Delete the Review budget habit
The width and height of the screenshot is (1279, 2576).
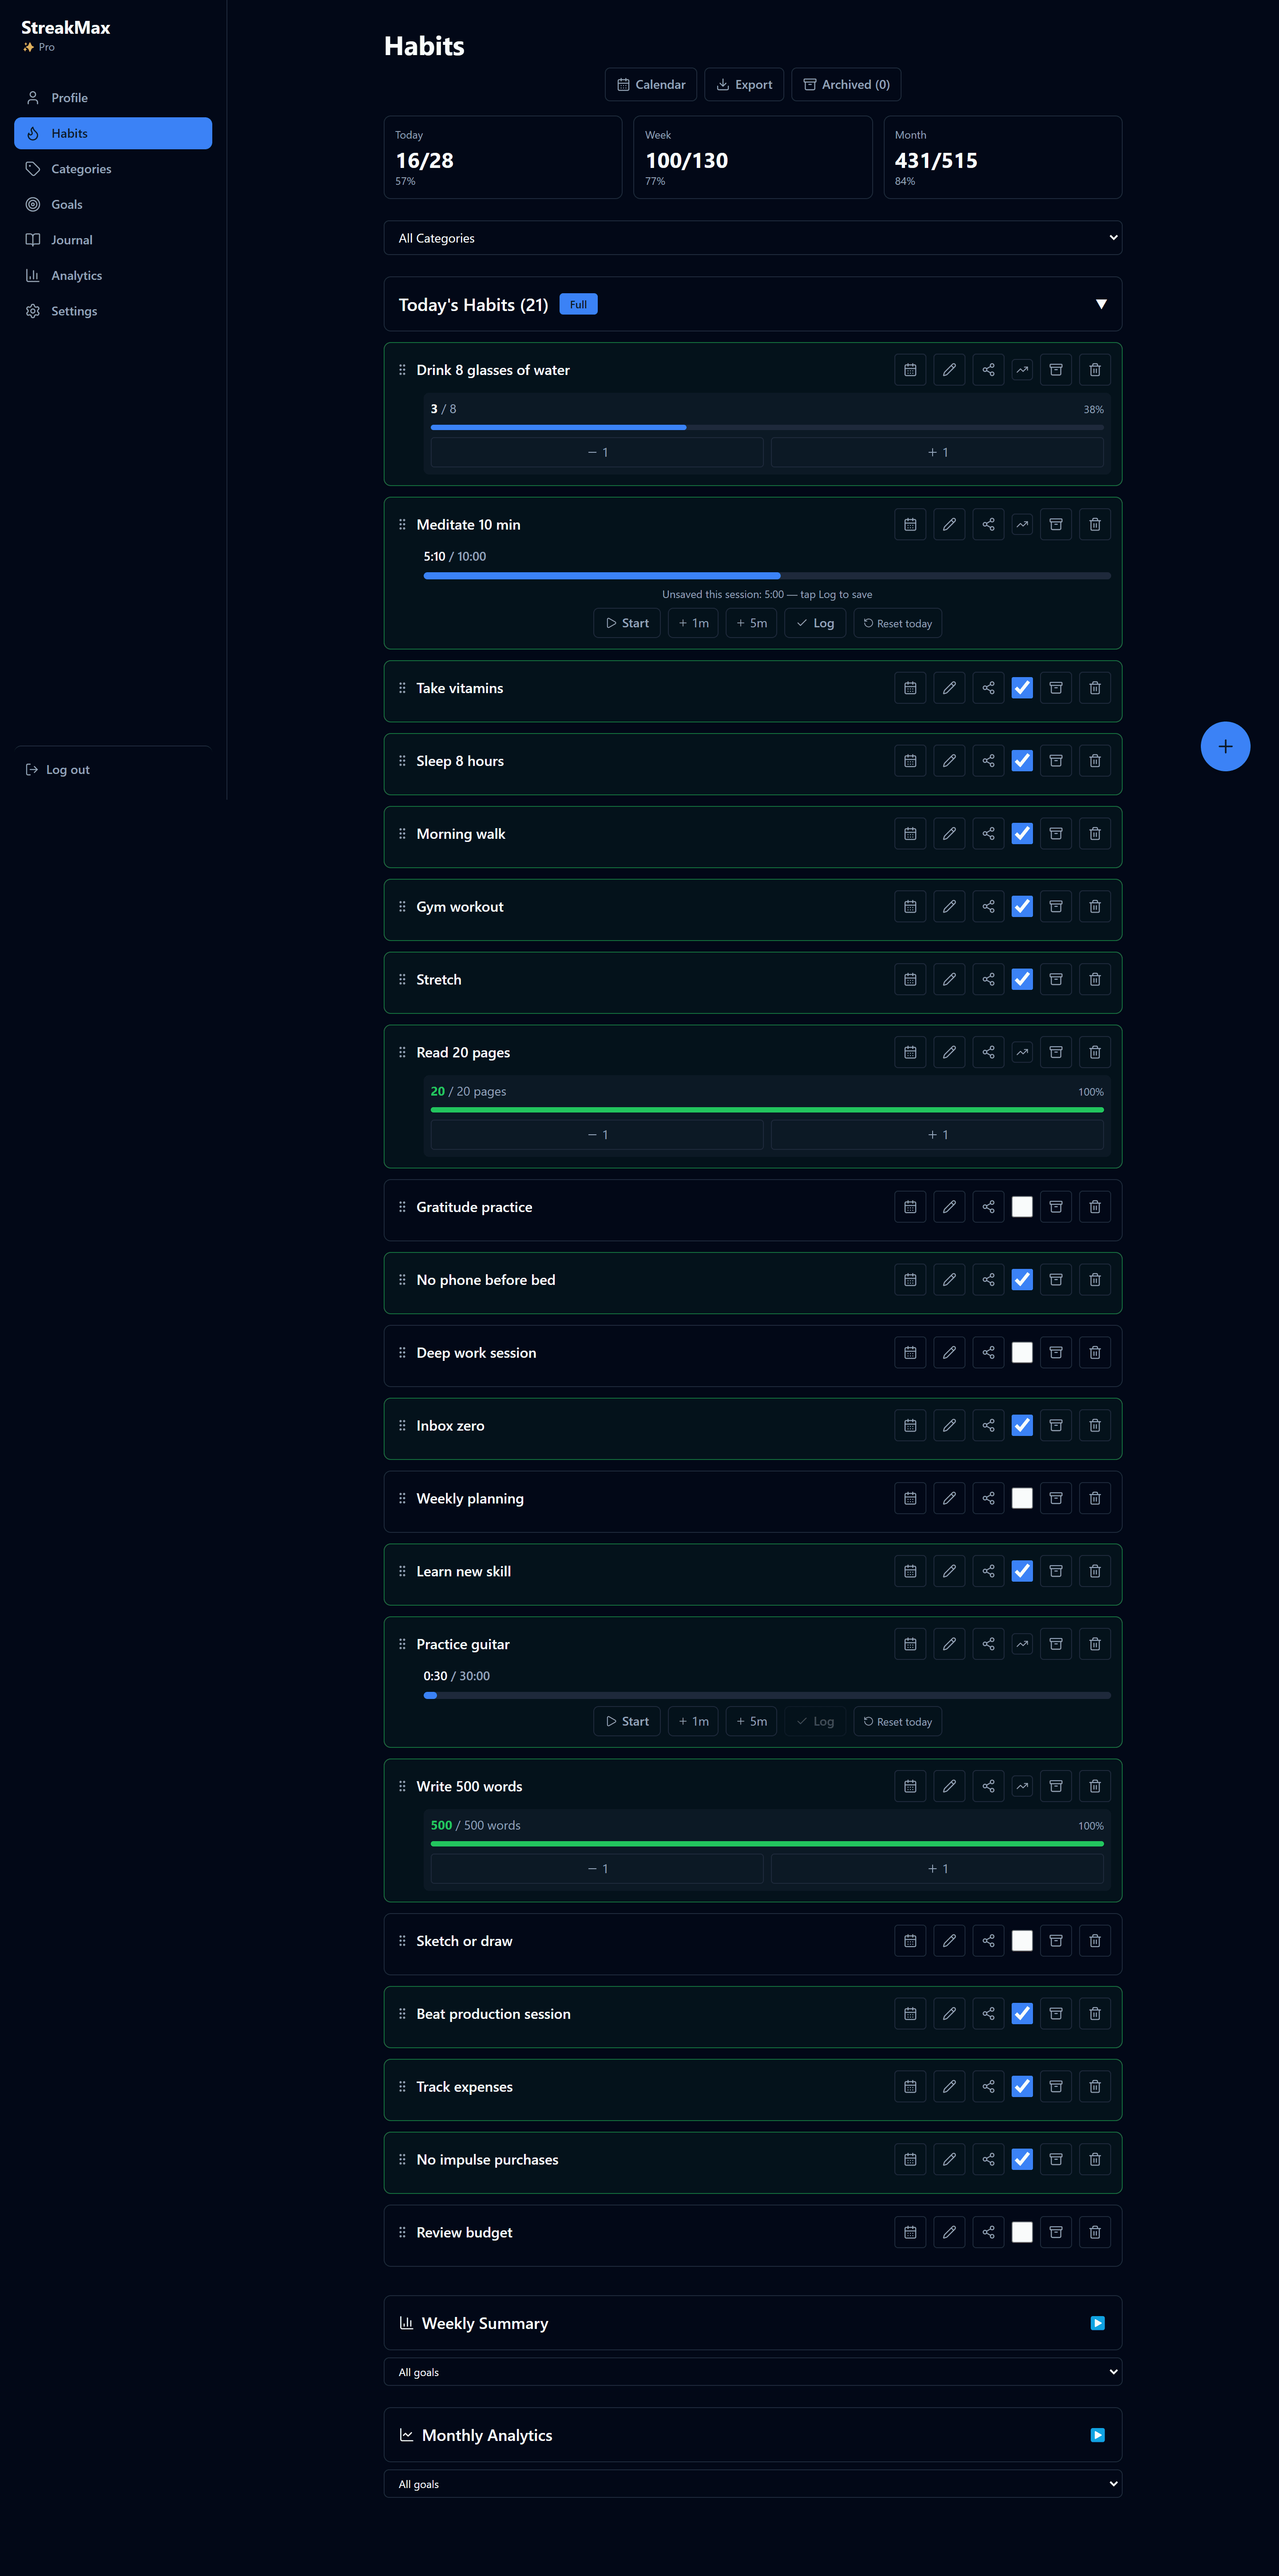[1094, 2232]
